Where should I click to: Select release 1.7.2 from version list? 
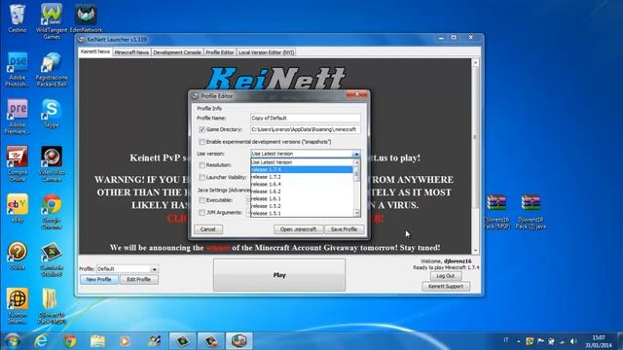point(301,177)
